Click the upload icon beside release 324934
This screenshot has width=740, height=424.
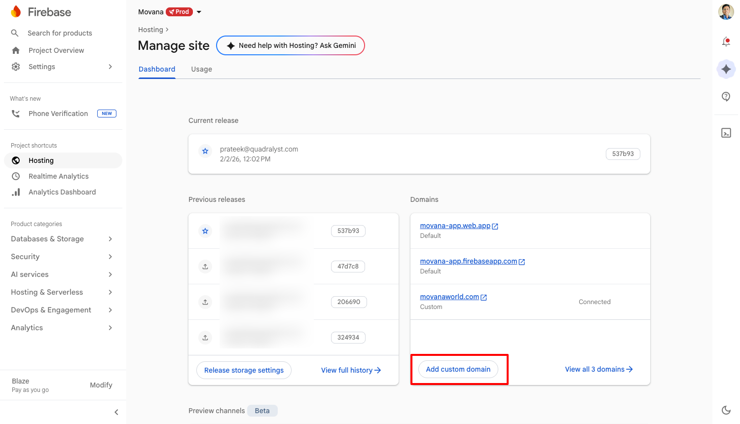[205, 338]
